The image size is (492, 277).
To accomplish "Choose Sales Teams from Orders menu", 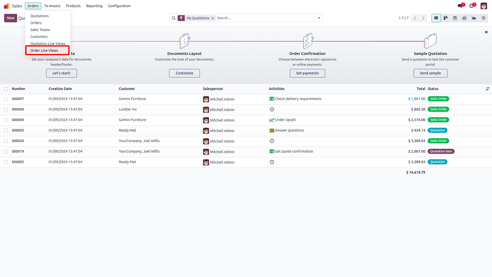I will pos(40,30).
